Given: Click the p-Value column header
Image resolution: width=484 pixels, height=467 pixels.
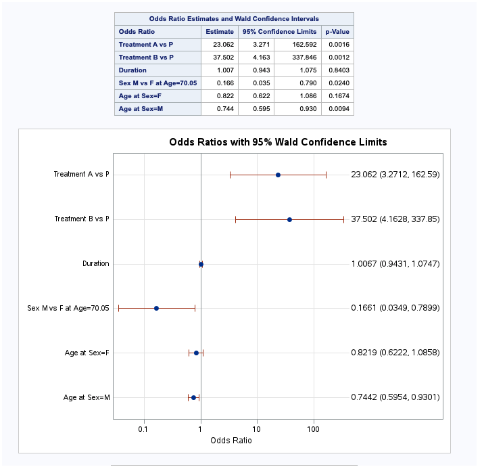Looking at the screenshot, I should tap(337, 32).
